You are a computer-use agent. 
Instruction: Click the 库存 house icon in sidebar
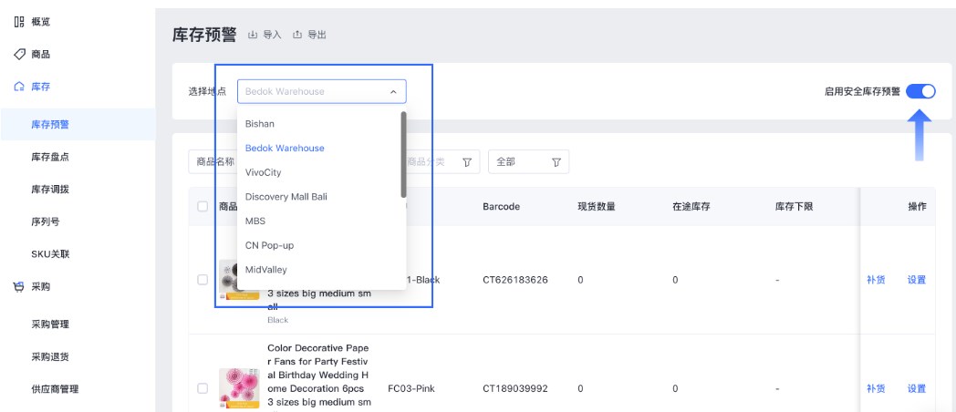pyautogui.click(x=18, y=87)
